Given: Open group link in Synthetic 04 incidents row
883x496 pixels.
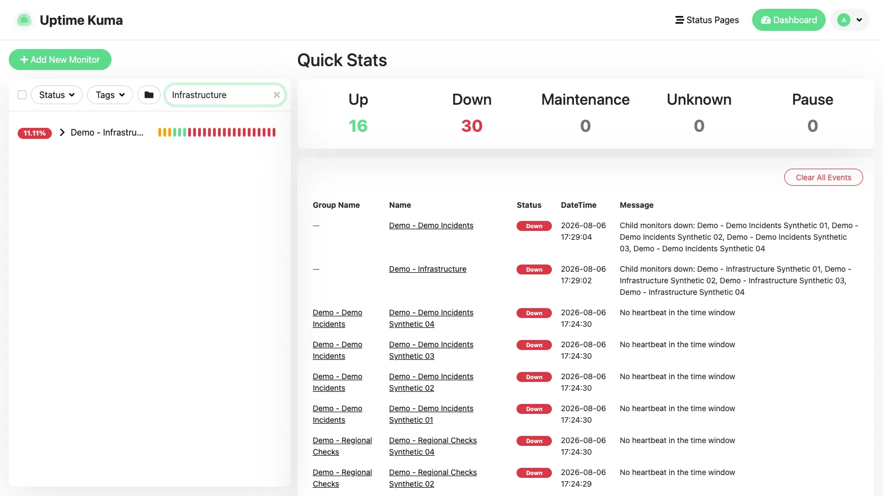Looking at the screenshot, I should [x=337, y=318].
